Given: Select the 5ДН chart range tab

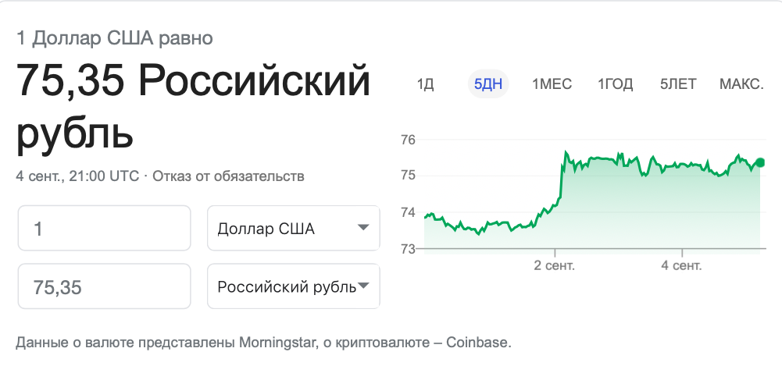Looking at the screenshot, I should pyautogui.click(x=488, y=84).
